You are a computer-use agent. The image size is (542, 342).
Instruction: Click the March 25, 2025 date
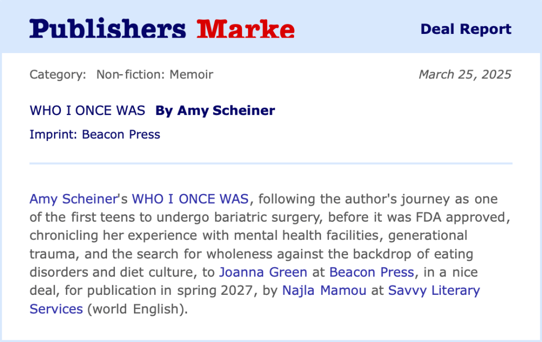pos(465,74)
